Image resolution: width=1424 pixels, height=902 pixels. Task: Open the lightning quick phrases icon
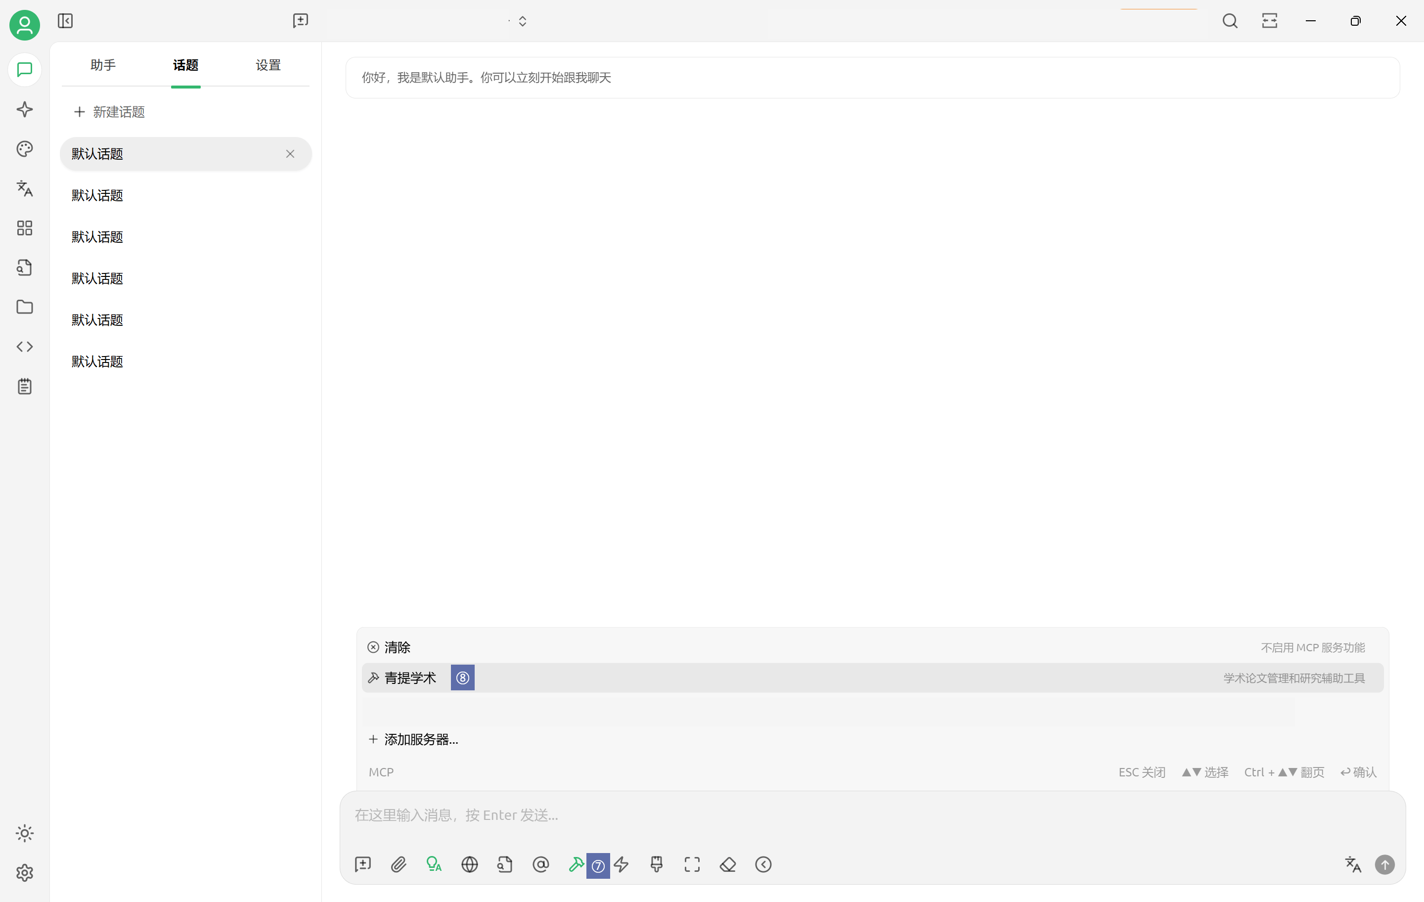(x=621, y=864)
